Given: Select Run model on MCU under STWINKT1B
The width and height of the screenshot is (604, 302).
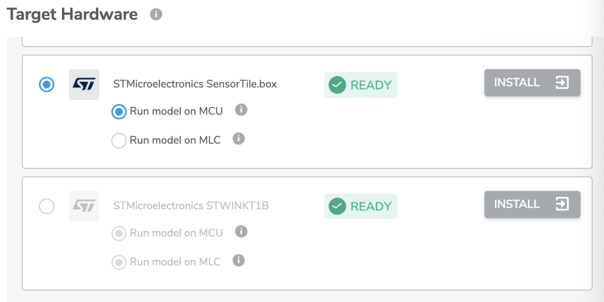Looking at the screenshot, I should coord(119,233).
